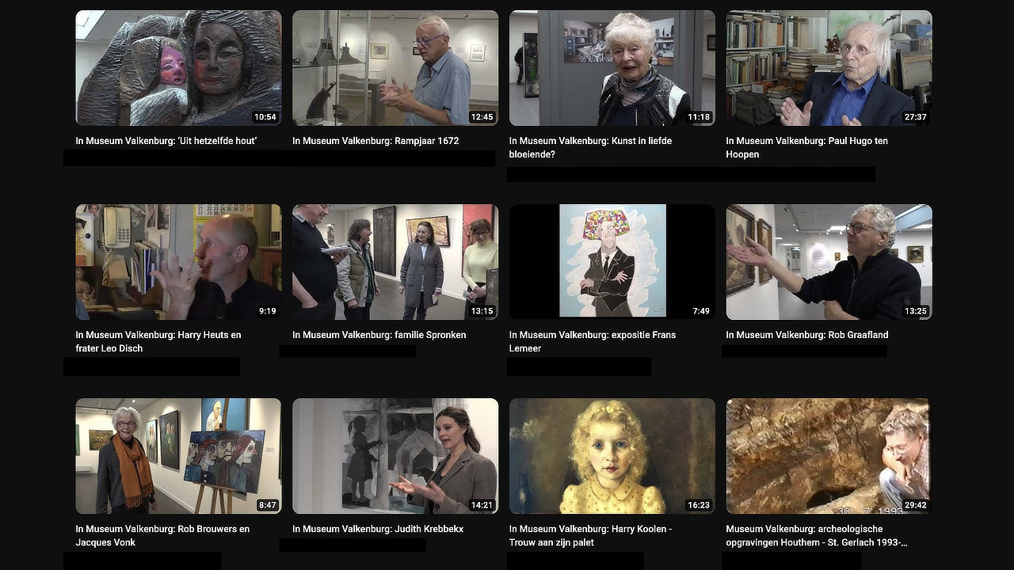Open the Harry Heuts en frater Leo Disch thumbnail

pyautogui.click(x=178, y=262)
